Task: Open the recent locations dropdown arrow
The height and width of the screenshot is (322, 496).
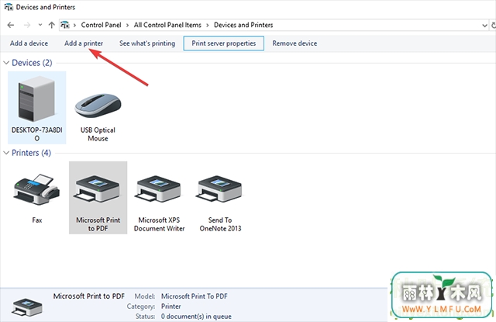Action: [x=40, y=25]
